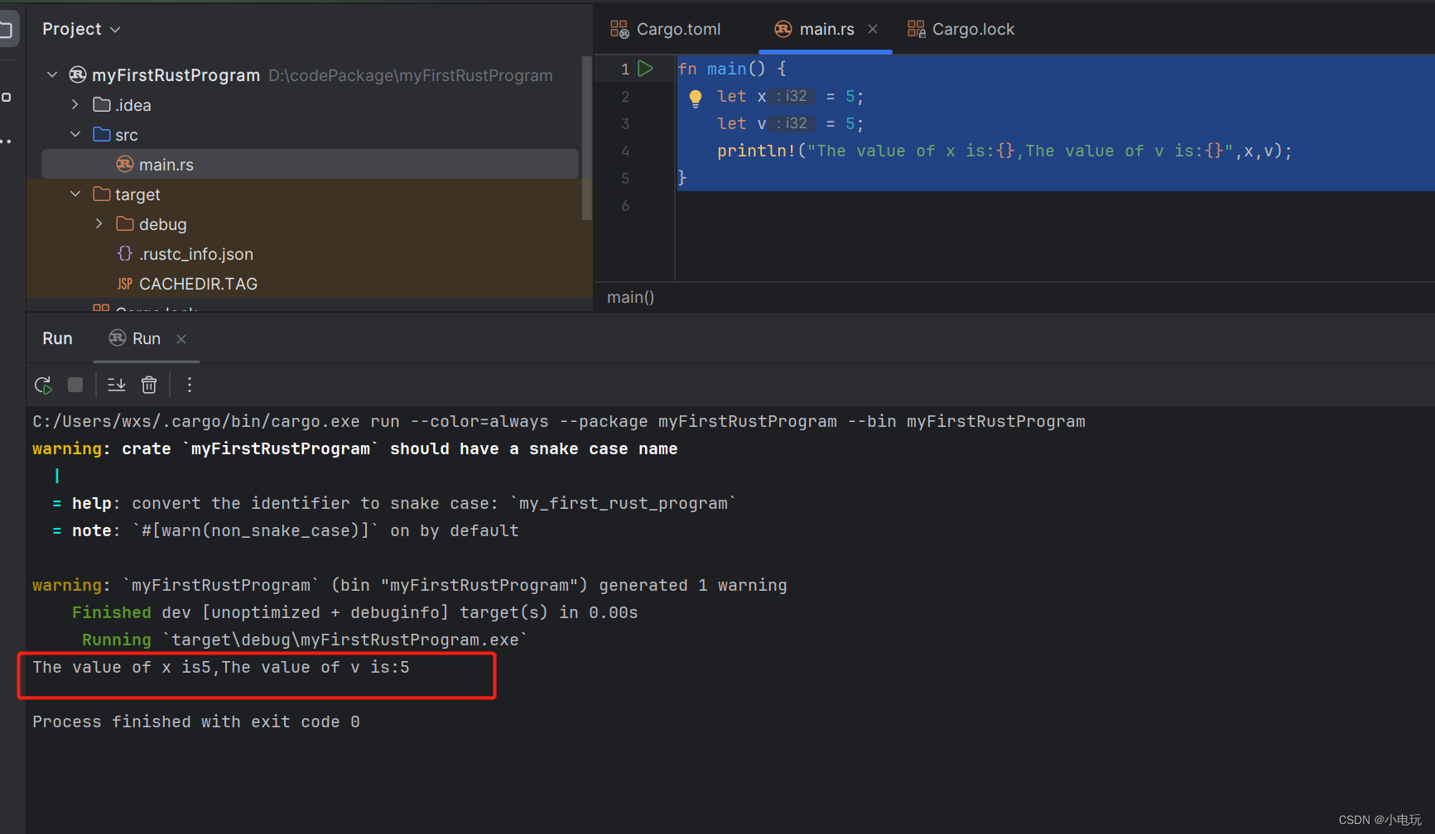Click the scroll to end icon in Run toolbar

[x=117, y=385]
